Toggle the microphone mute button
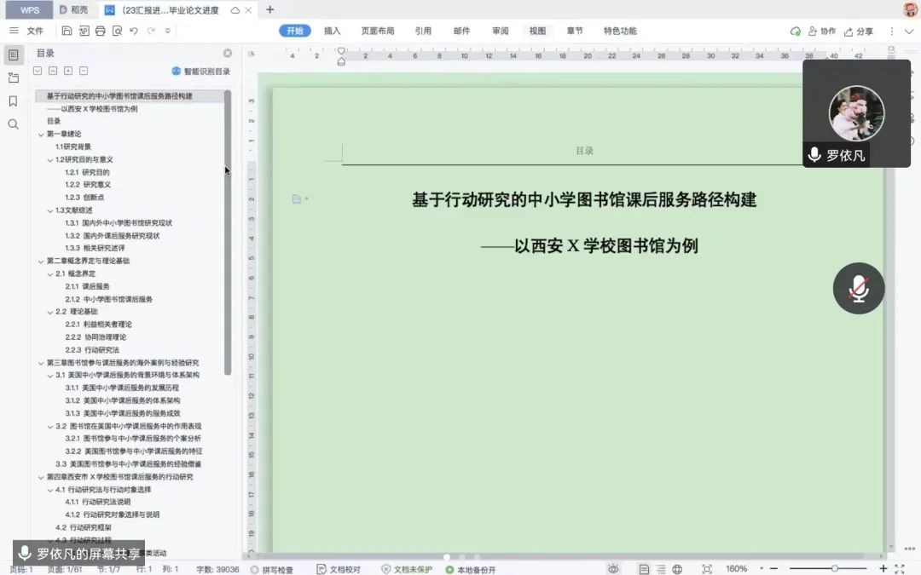The image size is (921, 575). tap(858, 289)
